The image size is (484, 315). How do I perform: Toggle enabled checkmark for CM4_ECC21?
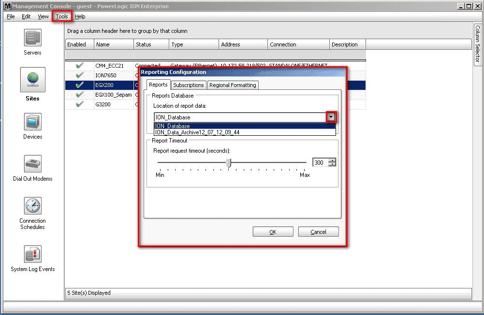click(80, 65)
